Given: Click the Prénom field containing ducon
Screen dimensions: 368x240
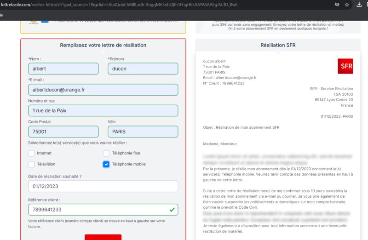Looking at the screenshot, I should 143,69.
